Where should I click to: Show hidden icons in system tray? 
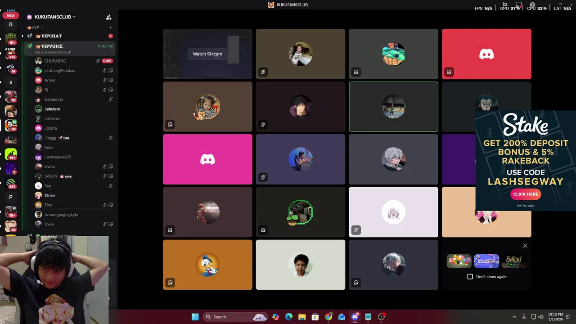(x=514, y=317)
